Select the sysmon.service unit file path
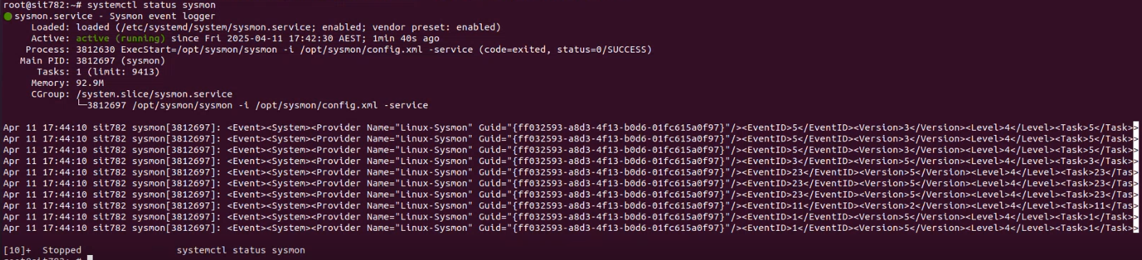The width and height of the screenshot is (1142, 260). click(217, 28)
